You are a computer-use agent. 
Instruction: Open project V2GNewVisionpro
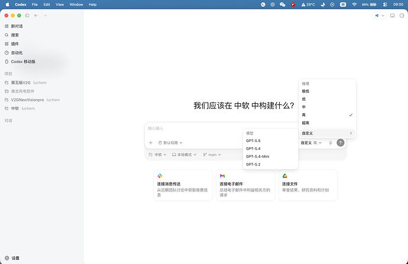[x=33, y=100]
